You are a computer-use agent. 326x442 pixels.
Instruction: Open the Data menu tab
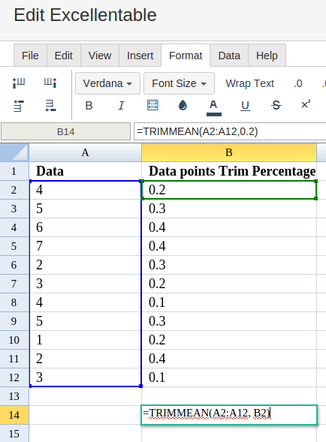(x=229, y=56)
